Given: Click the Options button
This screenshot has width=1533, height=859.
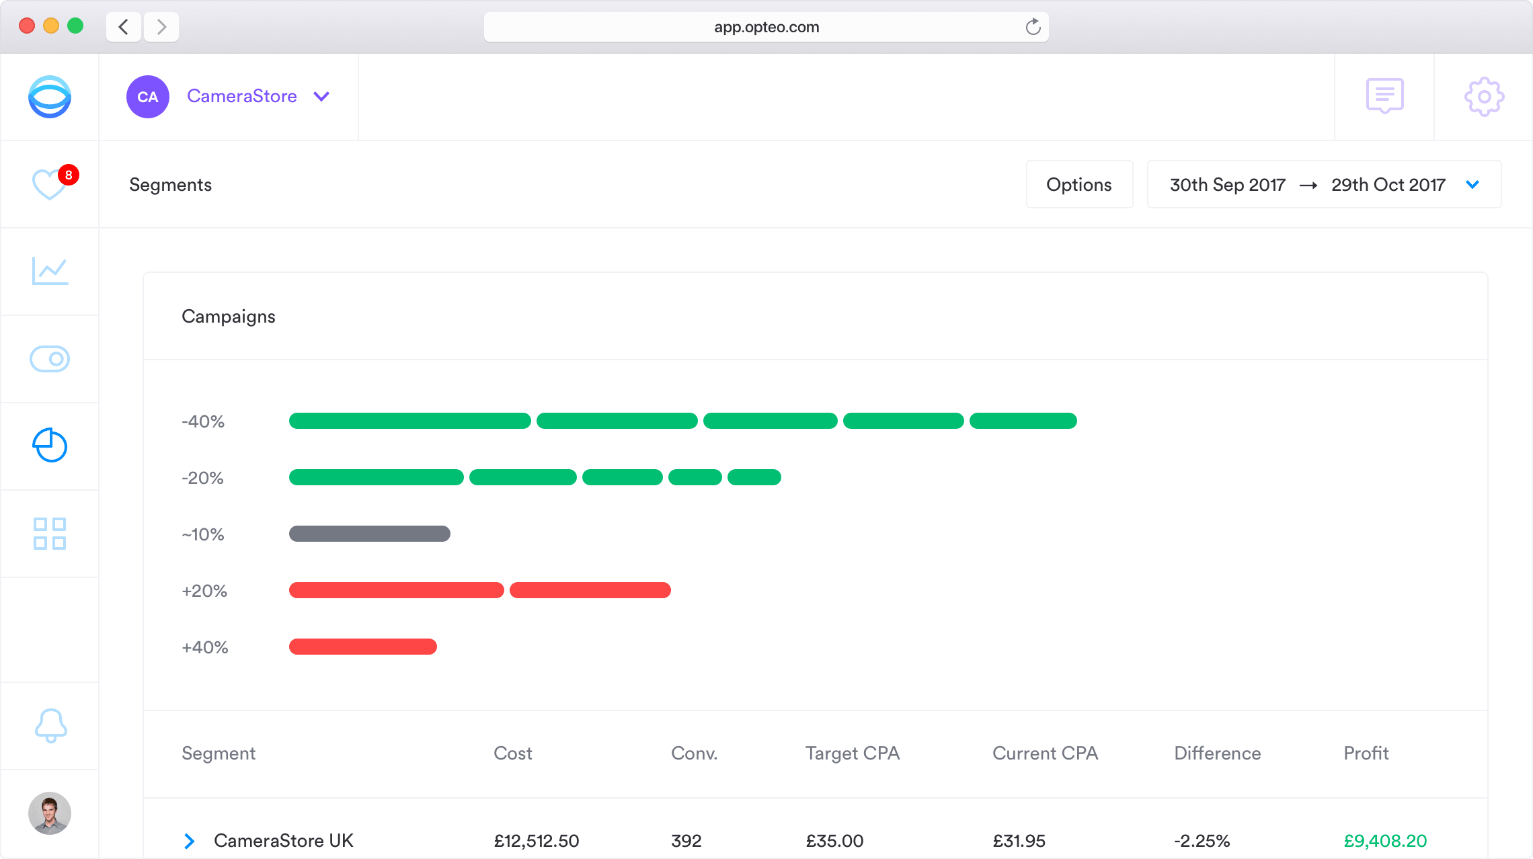Looking at the screenshot, I should pyautogui.click(x=1078, y=184).
